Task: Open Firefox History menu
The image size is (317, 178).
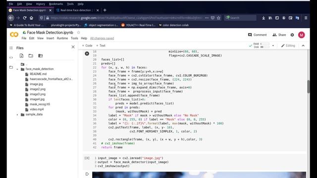Action: (x=41, y=4)
